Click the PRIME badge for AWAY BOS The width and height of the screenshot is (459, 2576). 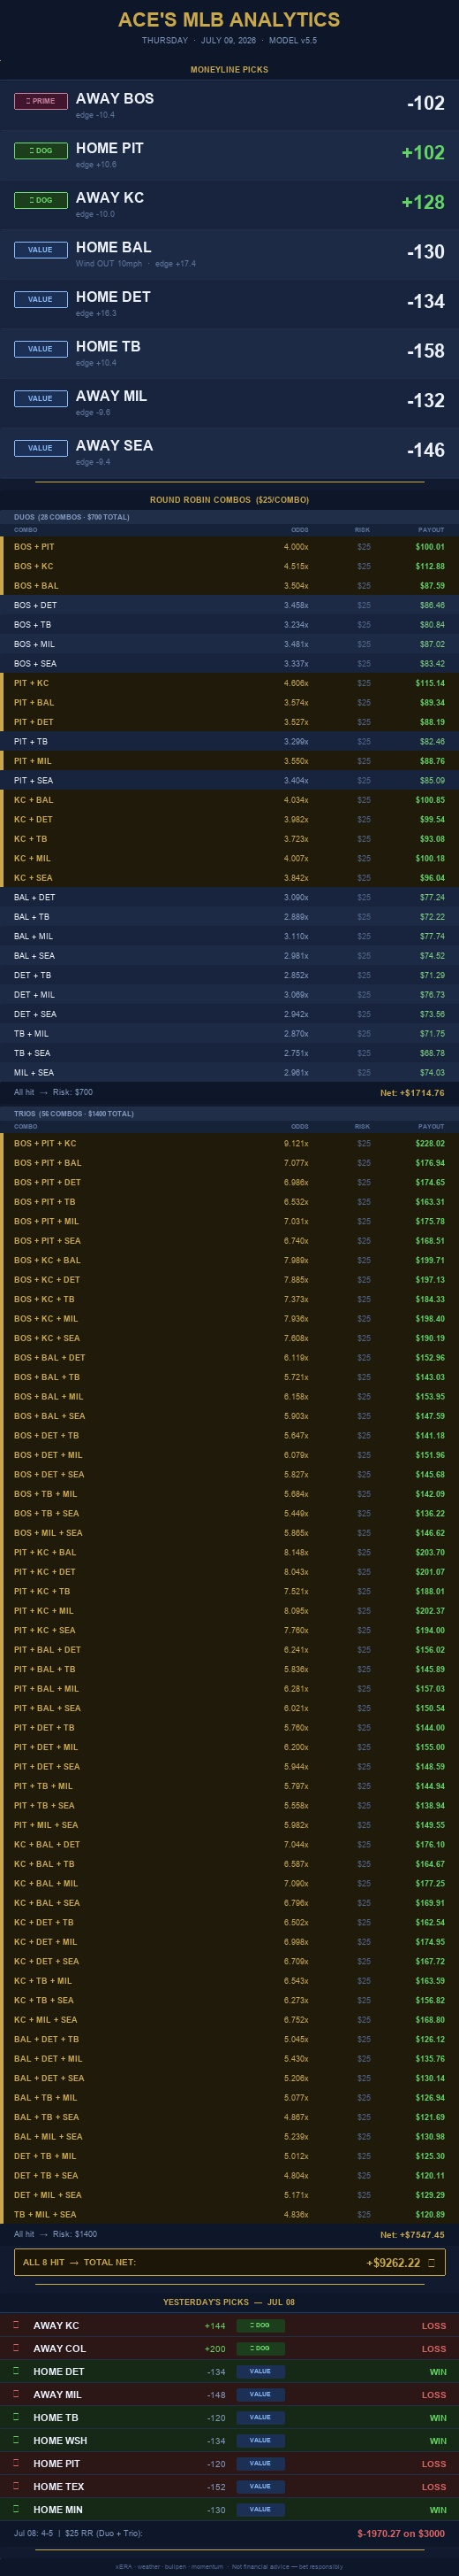coord(41,101)
